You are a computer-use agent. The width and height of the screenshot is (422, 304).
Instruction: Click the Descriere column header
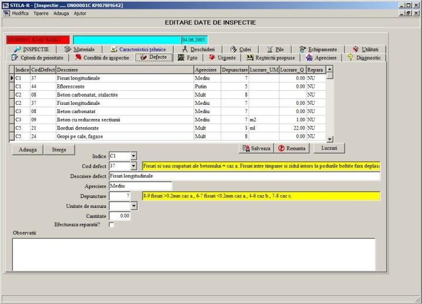tap(125, 70)
